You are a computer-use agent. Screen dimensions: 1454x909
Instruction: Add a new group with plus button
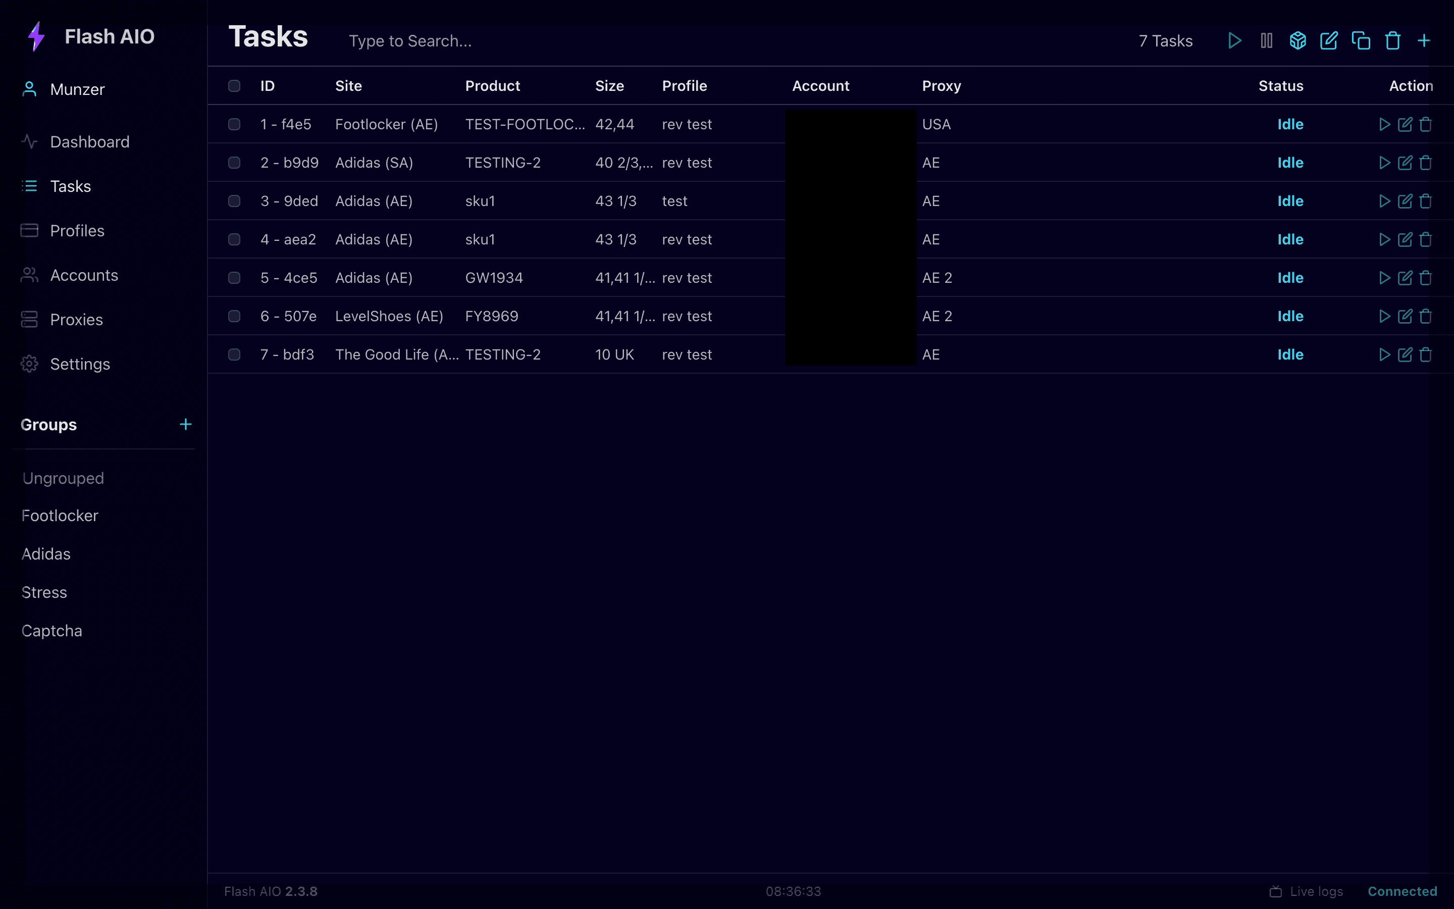point(186,424)
